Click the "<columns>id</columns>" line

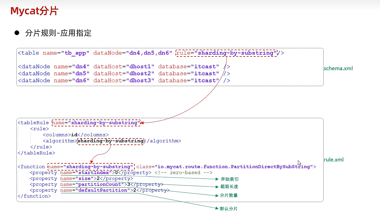(x=76, y=135)
